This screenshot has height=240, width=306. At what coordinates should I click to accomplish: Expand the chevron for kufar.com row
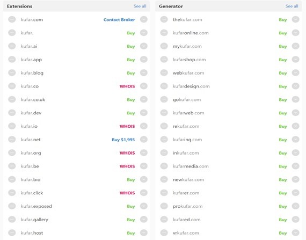point(144,19)
